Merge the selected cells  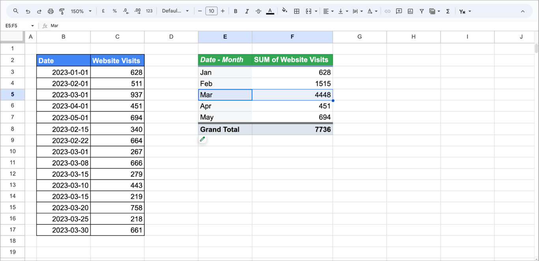click(x=309, y=11)
